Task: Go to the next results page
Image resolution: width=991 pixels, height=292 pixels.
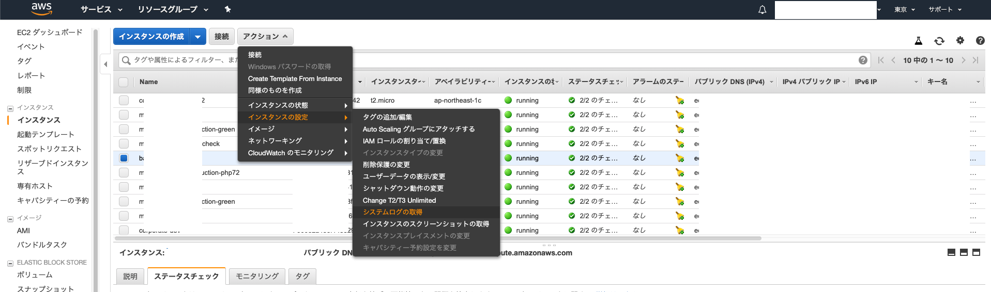Action: click(963, 60)
